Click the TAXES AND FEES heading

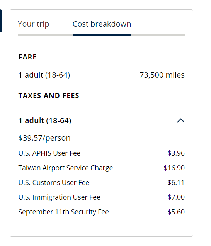49,96
